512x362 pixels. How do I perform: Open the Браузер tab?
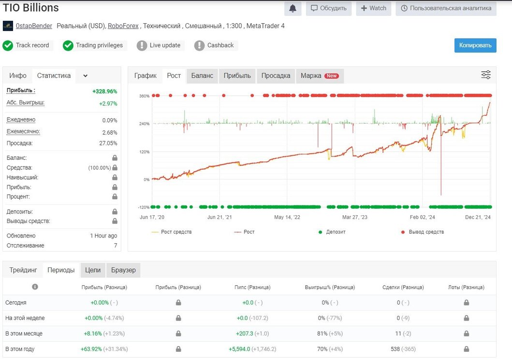[123, 270]
